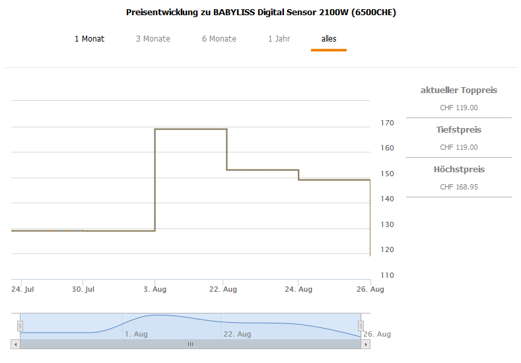The image size is (521, 363).
Task: Click the 24. Aug x-axis label
Action: coord(298,289)
